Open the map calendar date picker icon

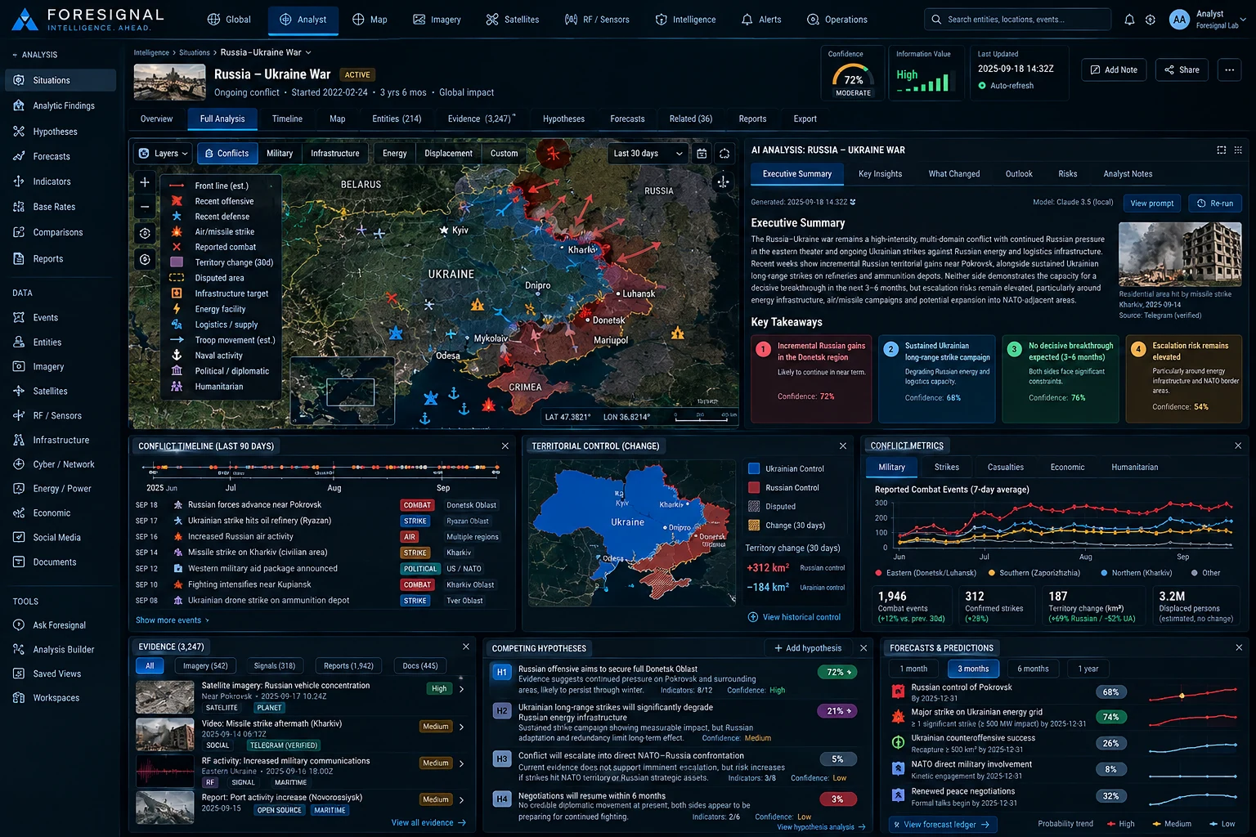pos(702,154)
